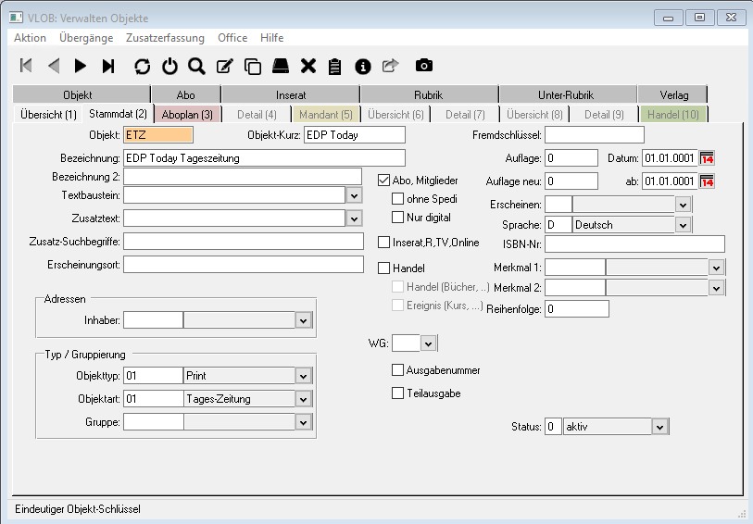Expand the Status dropdown
753x524 pixels.
659,427
